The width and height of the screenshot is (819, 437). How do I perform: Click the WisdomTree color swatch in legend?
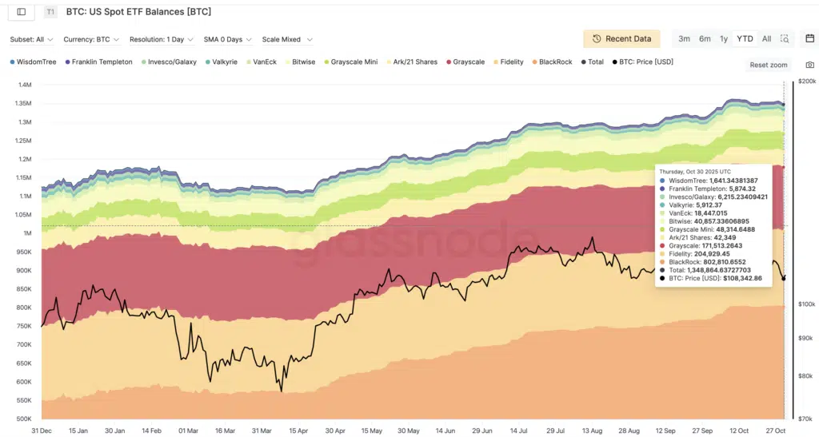13,62
